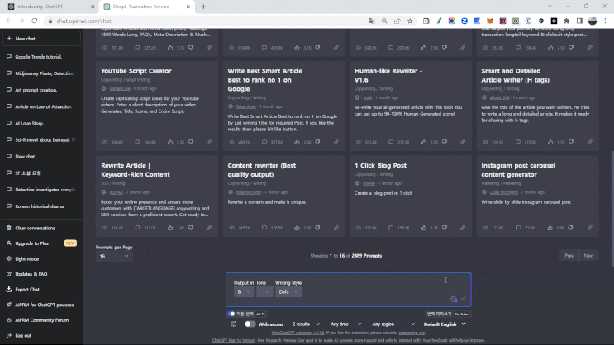
Task: Like the 1 Click Blog Post prompt
Action: click(424, 228)
